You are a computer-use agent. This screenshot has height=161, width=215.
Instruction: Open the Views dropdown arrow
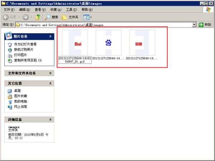pyautogui.click(x=91, y=18)
